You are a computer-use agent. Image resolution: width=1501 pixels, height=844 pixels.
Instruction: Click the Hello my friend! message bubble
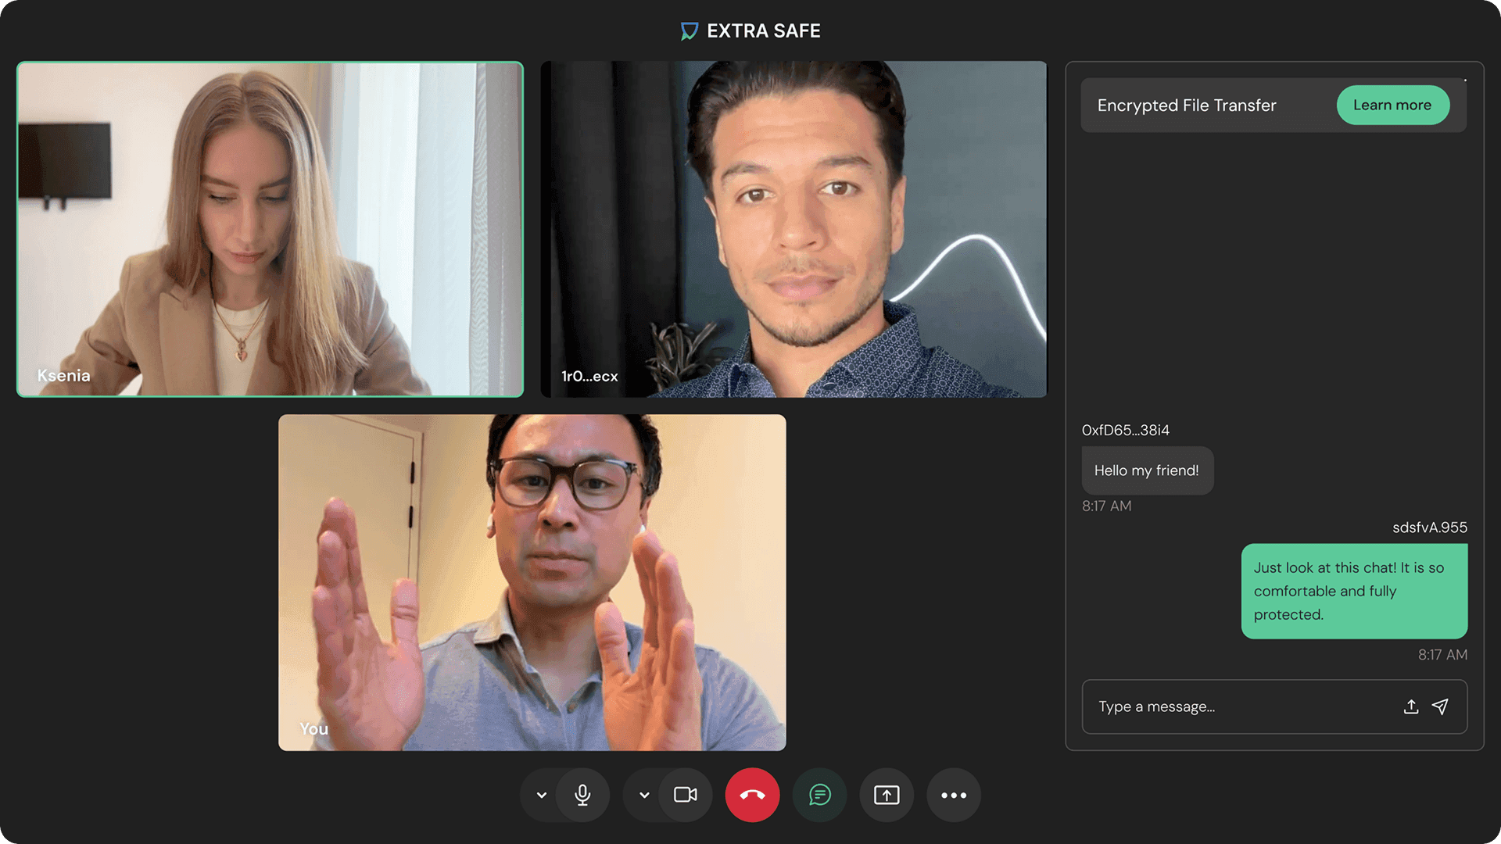coord(1147,470)
